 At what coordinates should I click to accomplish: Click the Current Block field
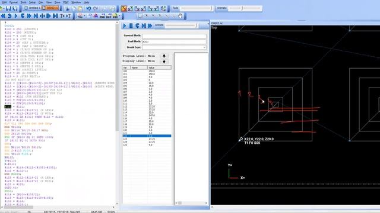[174, 35]
